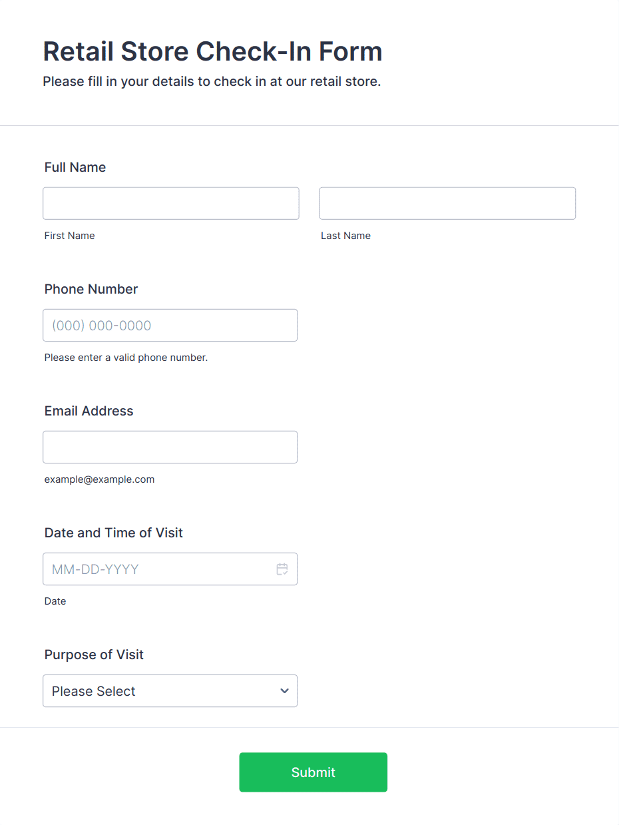Click the Email Address input field
This screenshot has height=825, width=619.
pyautogui.click(x=170, y=447)
